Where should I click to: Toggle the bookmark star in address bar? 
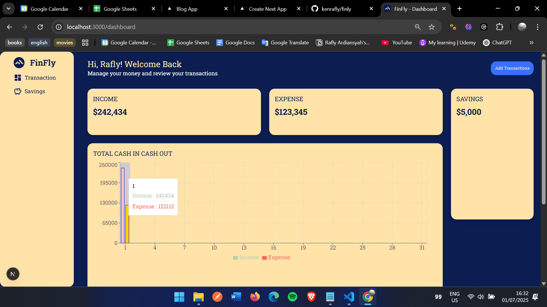pos(431,27)
